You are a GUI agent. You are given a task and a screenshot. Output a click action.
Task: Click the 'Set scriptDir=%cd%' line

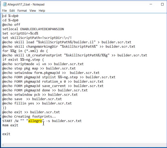pos(20,33)
